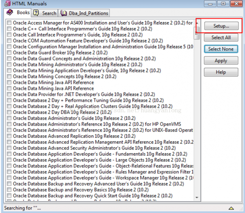Screen dimensions: 245x213
Task: Check Backup and Recovery Basics checkbox
Action: click(x=9, y=189)
